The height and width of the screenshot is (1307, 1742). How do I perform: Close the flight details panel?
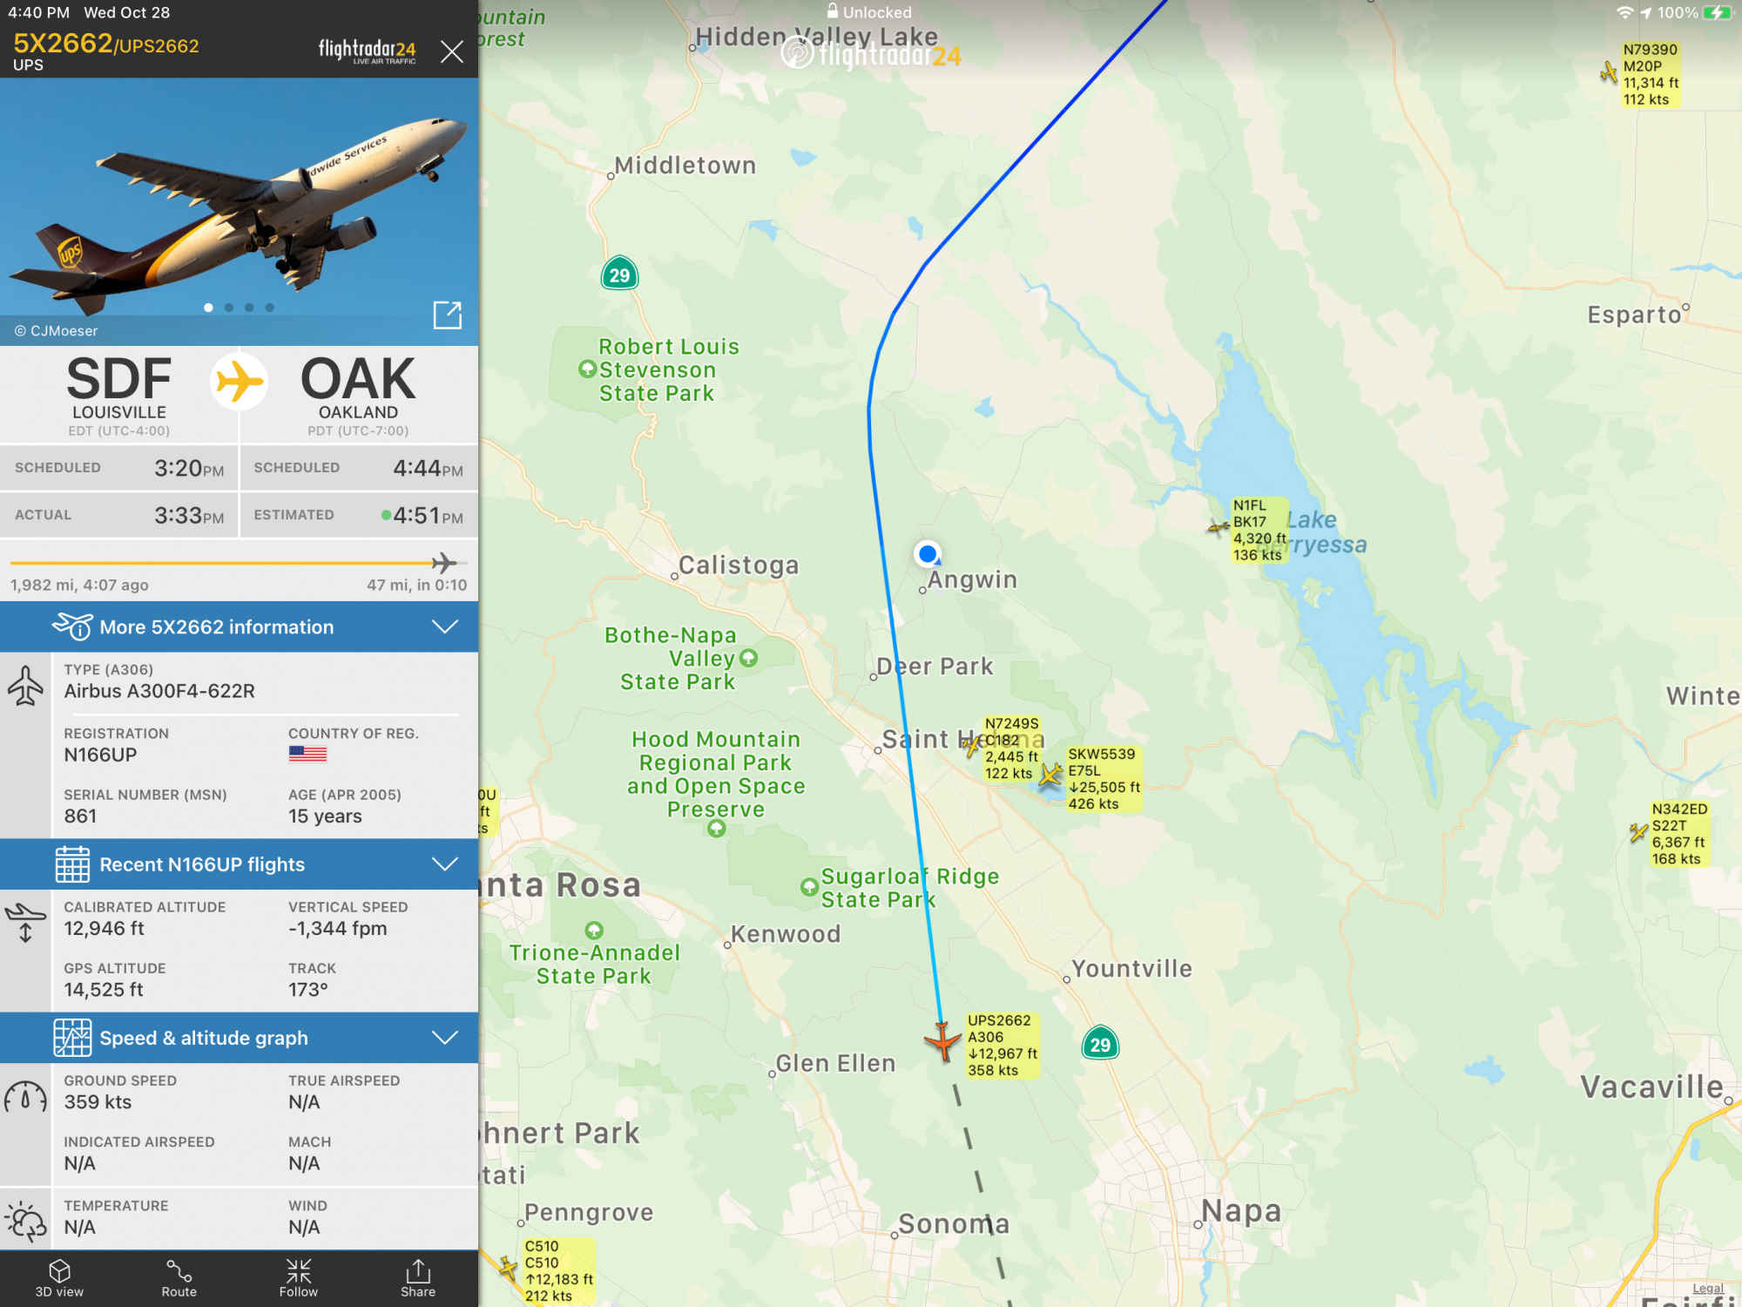[452, 51]
